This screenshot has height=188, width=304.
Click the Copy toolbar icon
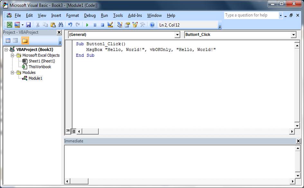[45, 25]
